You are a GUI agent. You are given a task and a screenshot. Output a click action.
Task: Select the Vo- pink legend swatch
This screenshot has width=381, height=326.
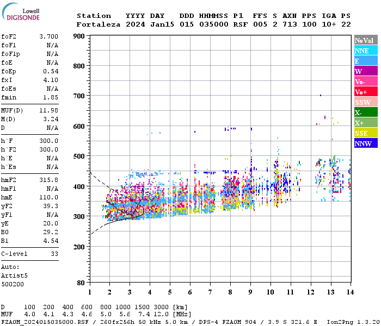coord(366,81)
